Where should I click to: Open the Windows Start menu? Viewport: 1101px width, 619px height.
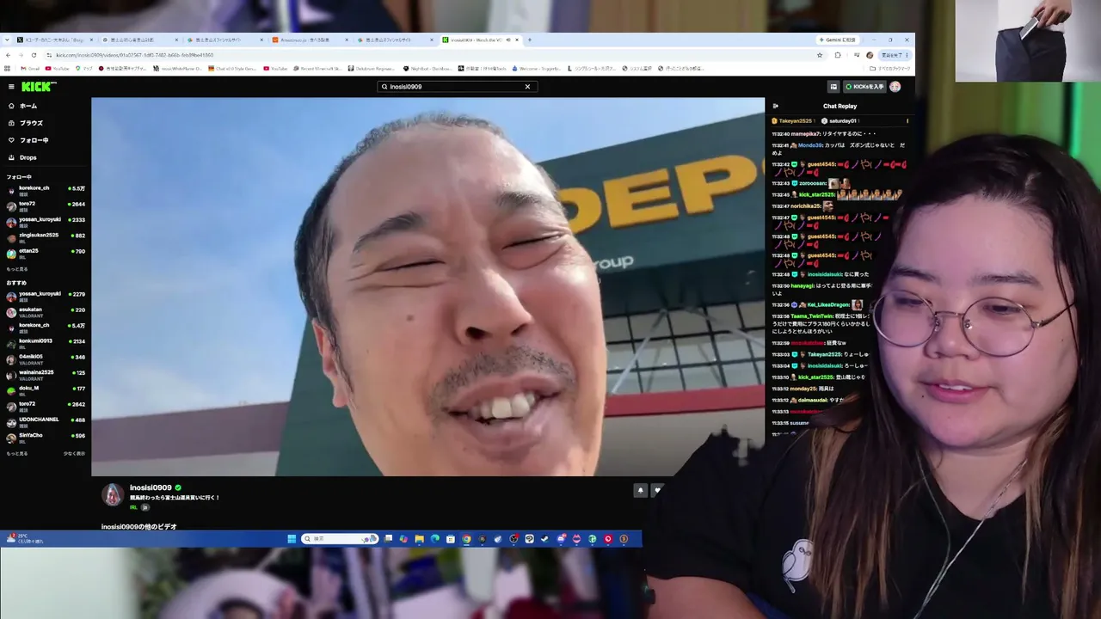292,539
